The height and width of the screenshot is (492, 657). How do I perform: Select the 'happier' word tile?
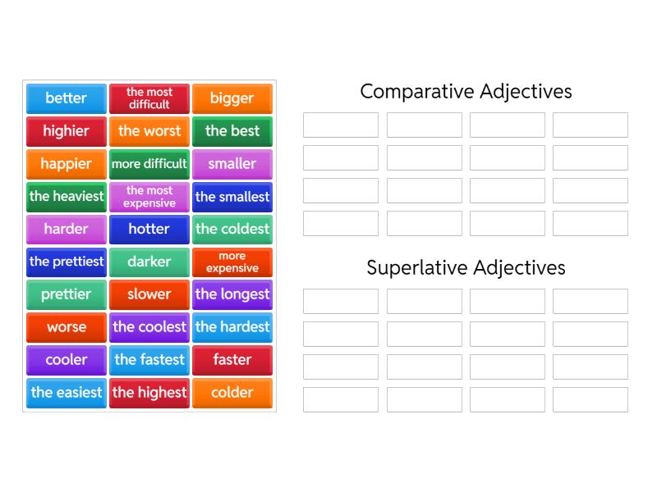point(66,164)
